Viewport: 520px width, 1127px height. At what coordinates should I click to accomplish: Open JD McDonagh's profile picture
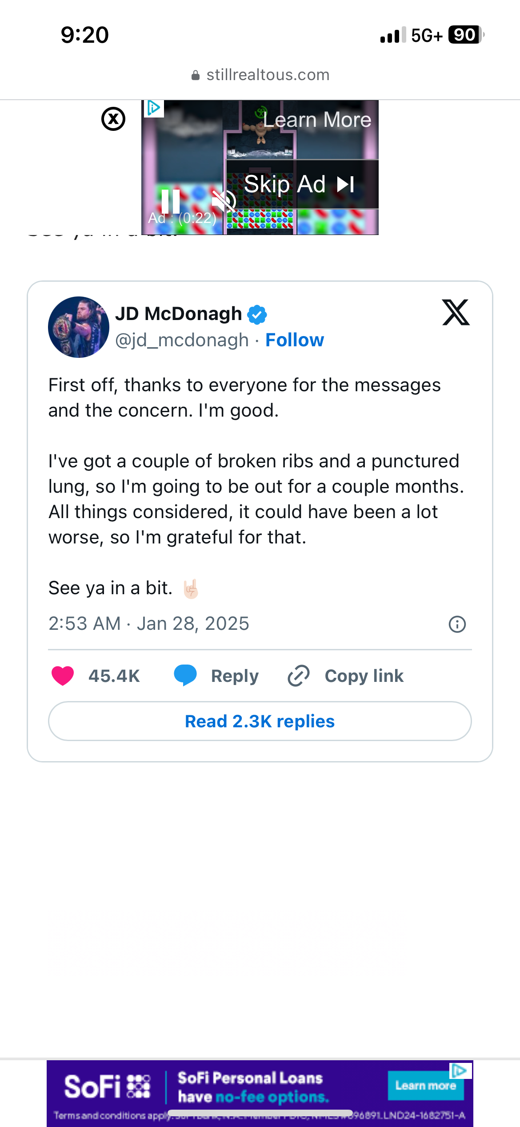pyautogui.click(x=79, y=327)
